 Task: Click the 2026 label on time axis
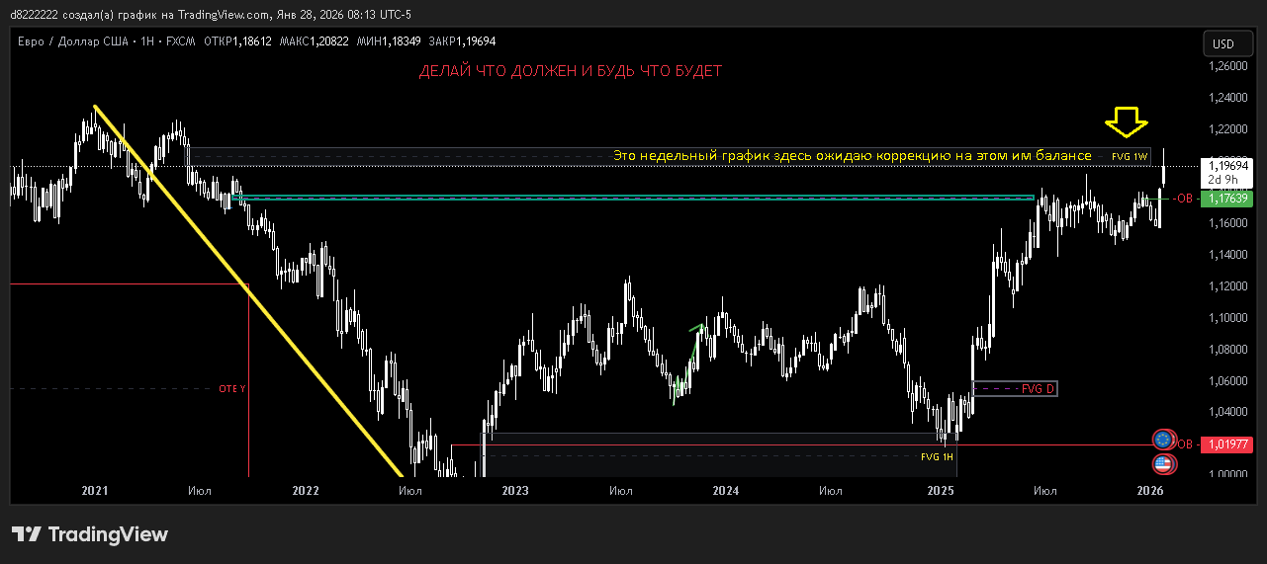[x=1150, y=490]
